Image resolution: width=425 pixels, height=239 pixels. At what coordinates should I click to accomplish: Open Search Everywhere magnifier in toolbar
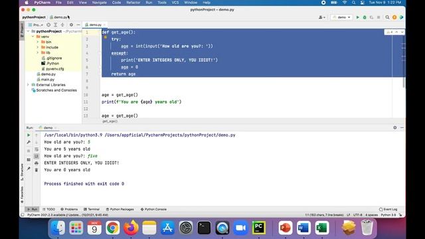coord(387,17)
